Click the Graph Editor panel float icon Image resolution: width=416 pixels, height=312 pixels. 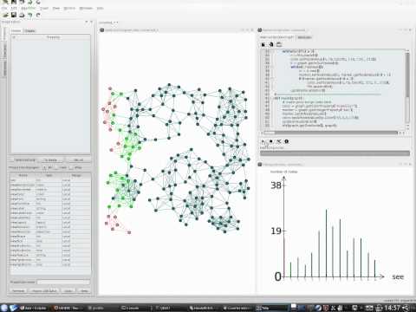[x=86, y=22]
